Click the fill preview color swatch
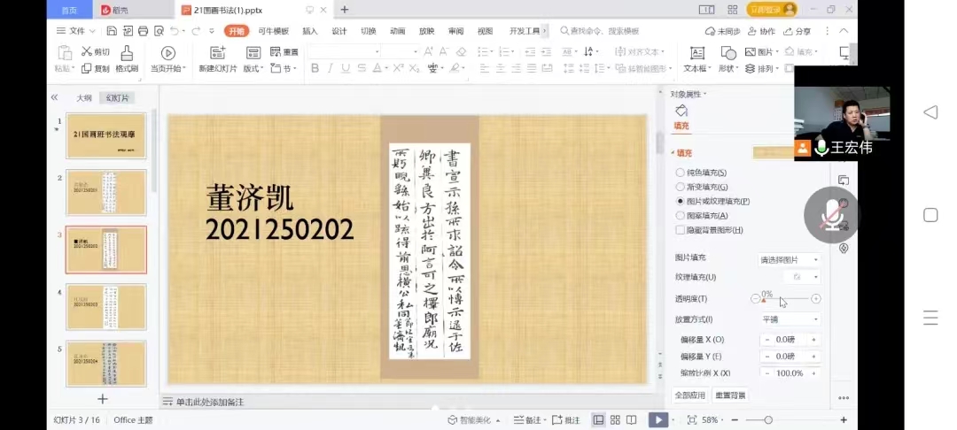Image resolution: width=957 pixels, height=430 pixels. tap(773, 153)
